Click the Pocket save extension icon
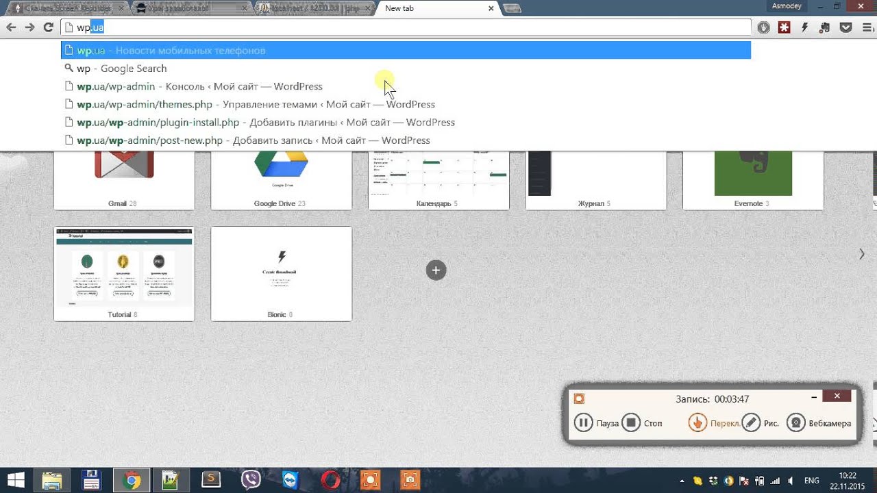 click(x=845, y=27)
